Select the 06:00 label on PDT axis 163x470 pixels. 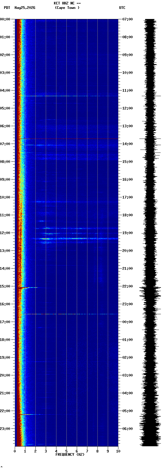pos(5,126)
